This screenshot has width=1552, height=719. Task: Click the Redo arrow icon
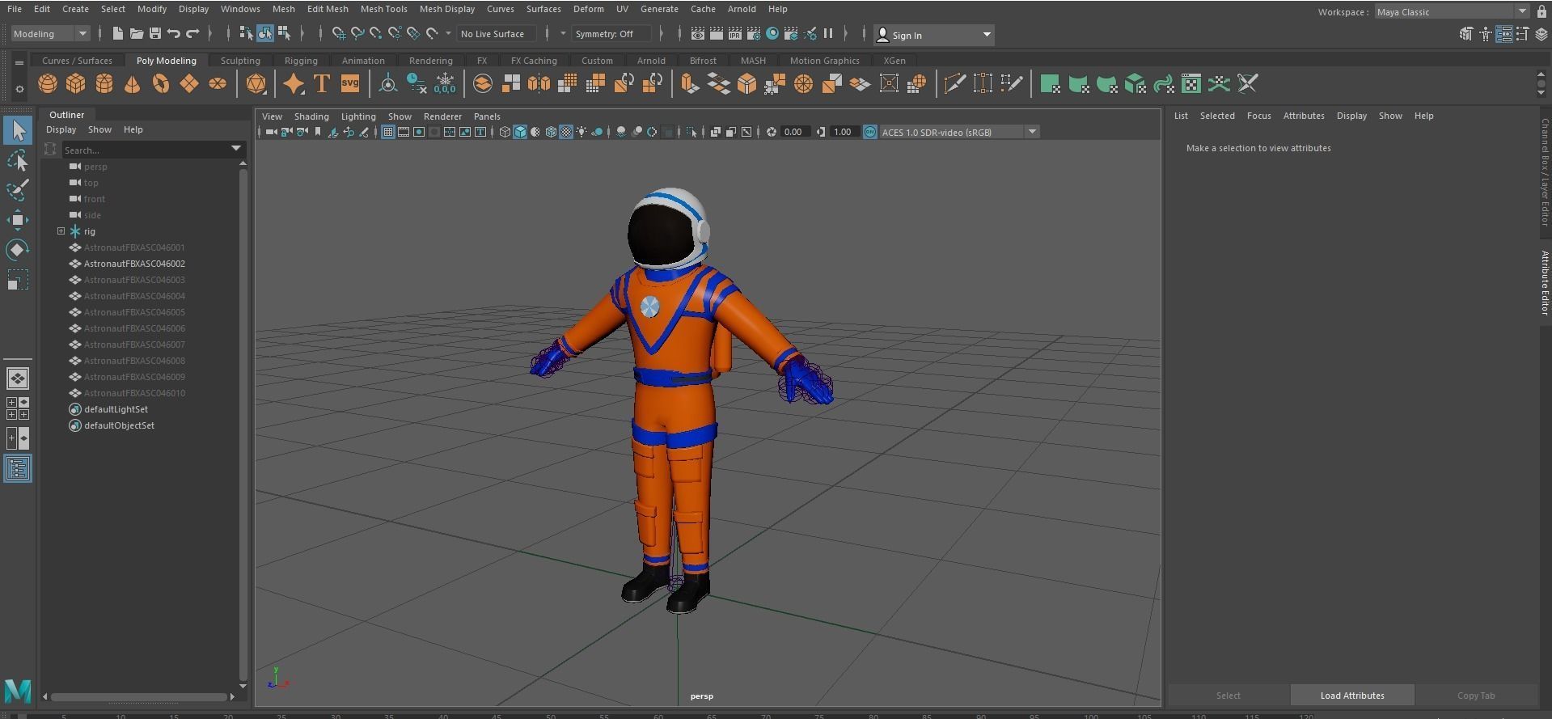[x=192, y=33]
